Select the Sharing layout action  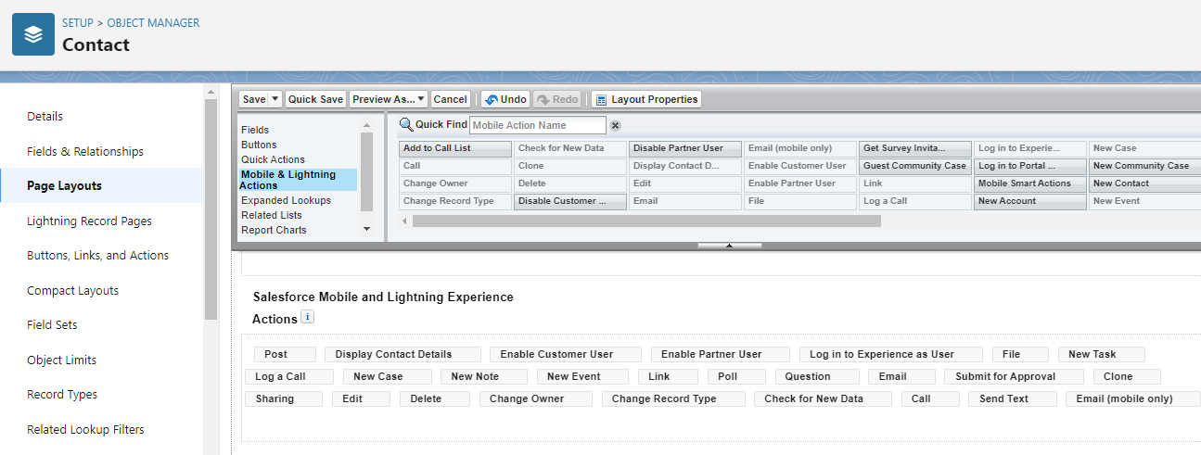pos(284,398)
